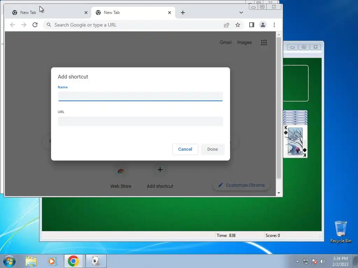
Task: Click the scrollbar down arrow in Chrome
Action: [279, 193]
